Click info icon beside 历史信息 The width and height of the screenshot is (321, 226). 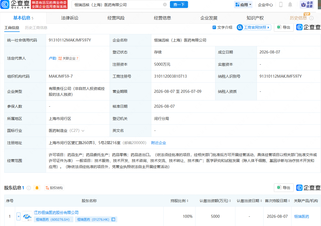click(311, 18)
